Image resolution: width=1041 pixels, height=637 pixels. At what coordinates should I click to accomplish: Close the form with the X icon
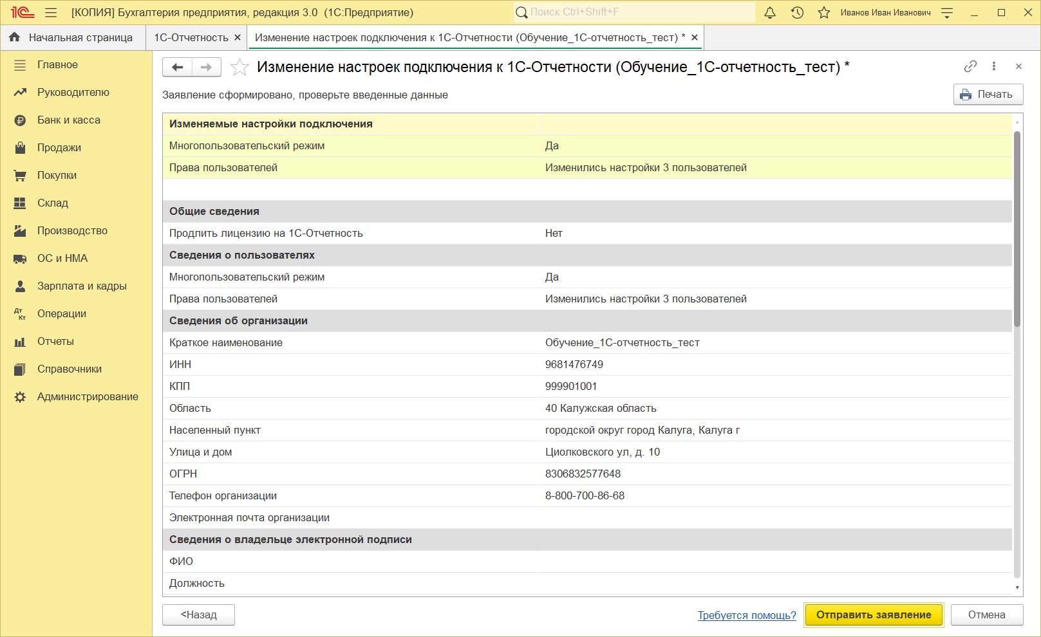click(1018, 66)
